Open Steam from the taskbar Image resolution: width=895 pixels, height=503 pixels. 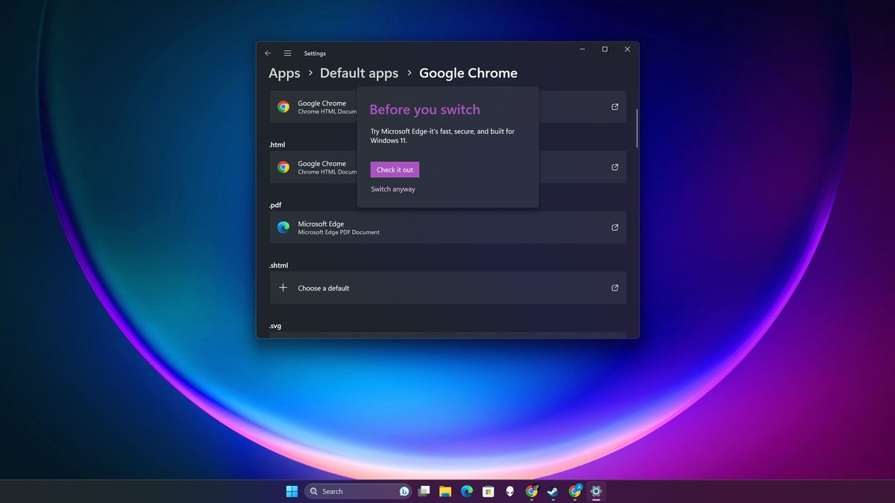pos(553,491)
